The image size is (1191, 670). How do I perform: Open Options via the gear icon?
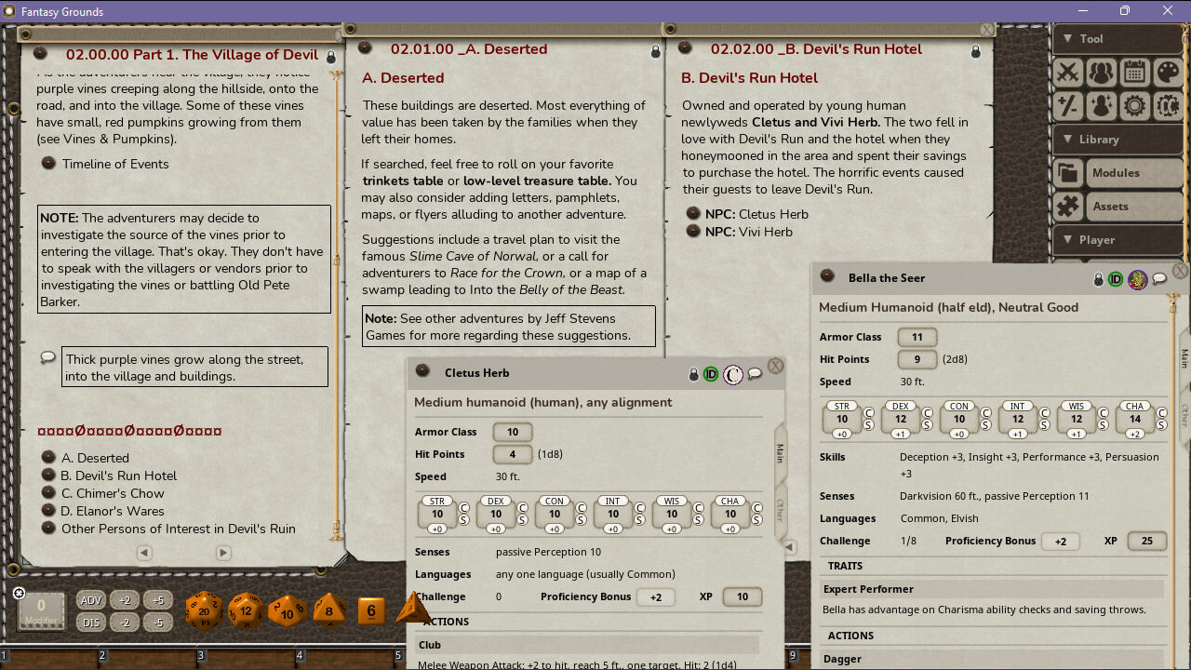click(1134, 105)
